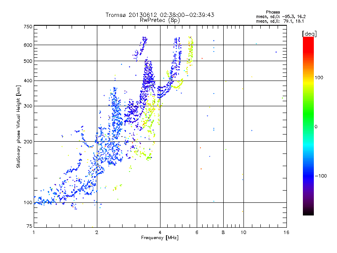Click the subtitle 'RwPretec (8p)'
Image resolution: width=337 pixels, height=253 pixels.
(160, 20)
